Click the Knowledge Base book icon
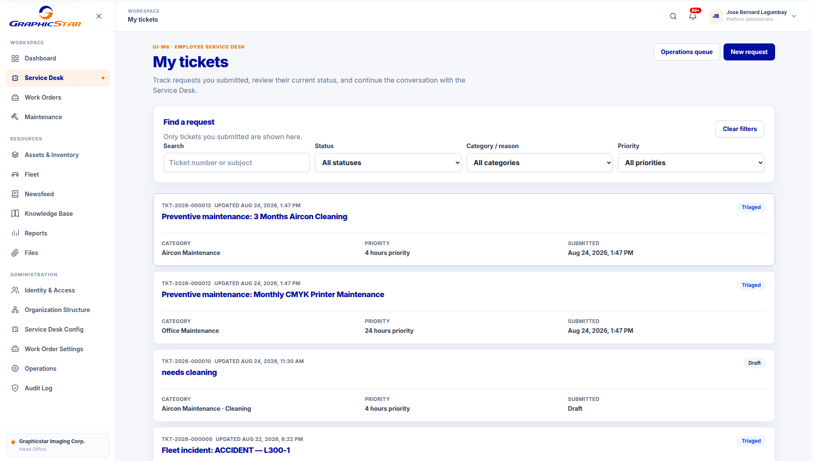 point(15,214)
